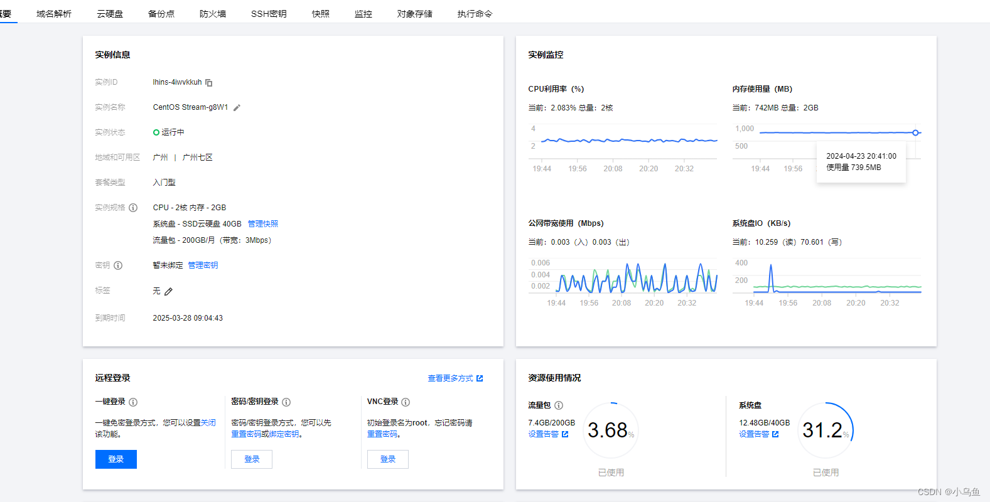Viewport: 990px width, 502px height.
Task: Open the 执行命令 tab
Action: click(x=475, y=14)
